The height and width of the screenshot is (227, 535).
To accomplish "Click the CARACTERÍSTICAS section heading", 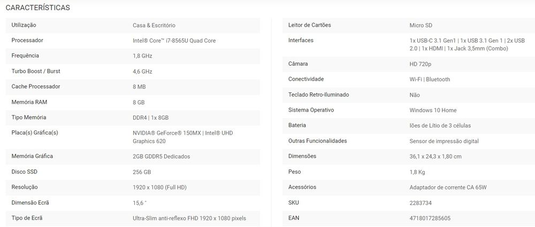I will tap(37, 8).
